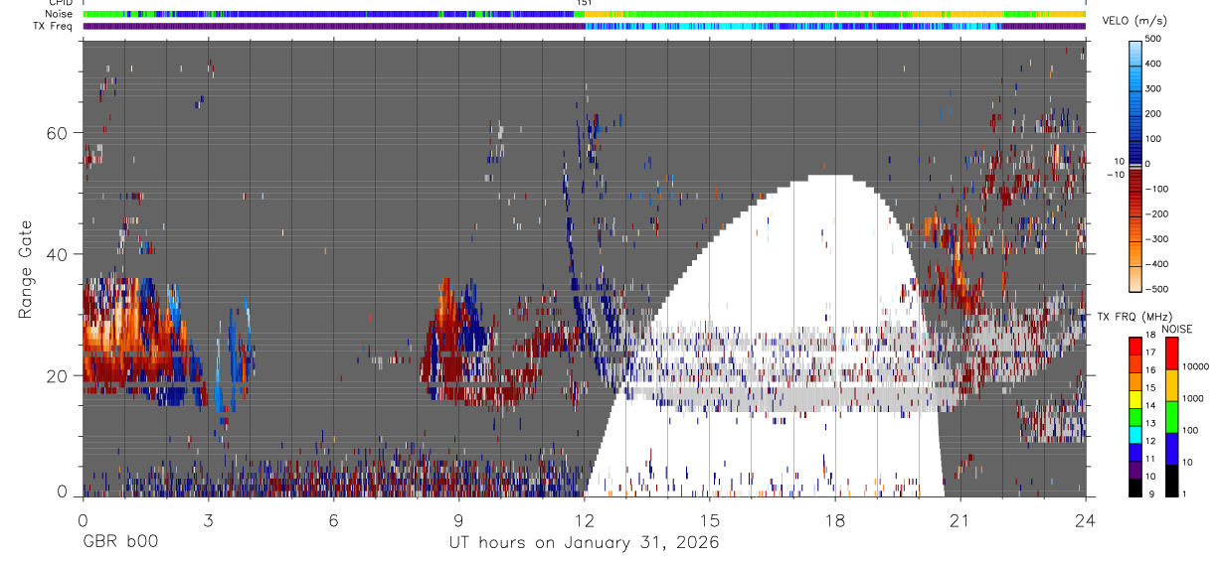This screenshot has width=1221, height=563.
Task: Click the 'Range Gate' y-axis title
Action: (27, 270)
